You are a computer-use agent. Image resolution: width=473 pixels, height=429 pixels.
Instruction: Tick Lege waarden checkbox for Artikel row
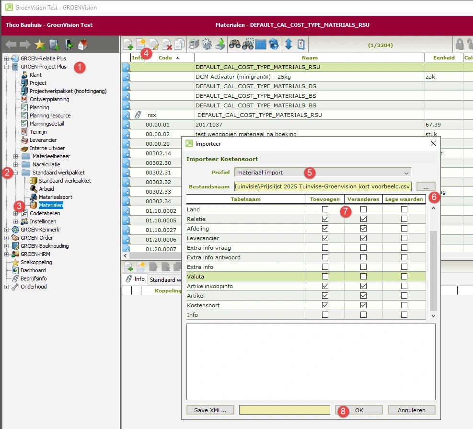[x=404, y=296]
